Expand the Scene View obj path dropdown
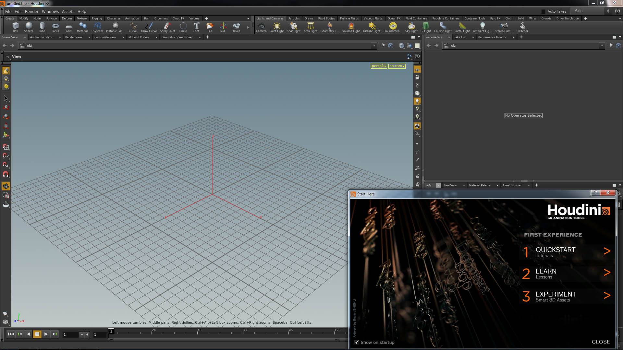623x350 pixels. click(x=374, y=46)
